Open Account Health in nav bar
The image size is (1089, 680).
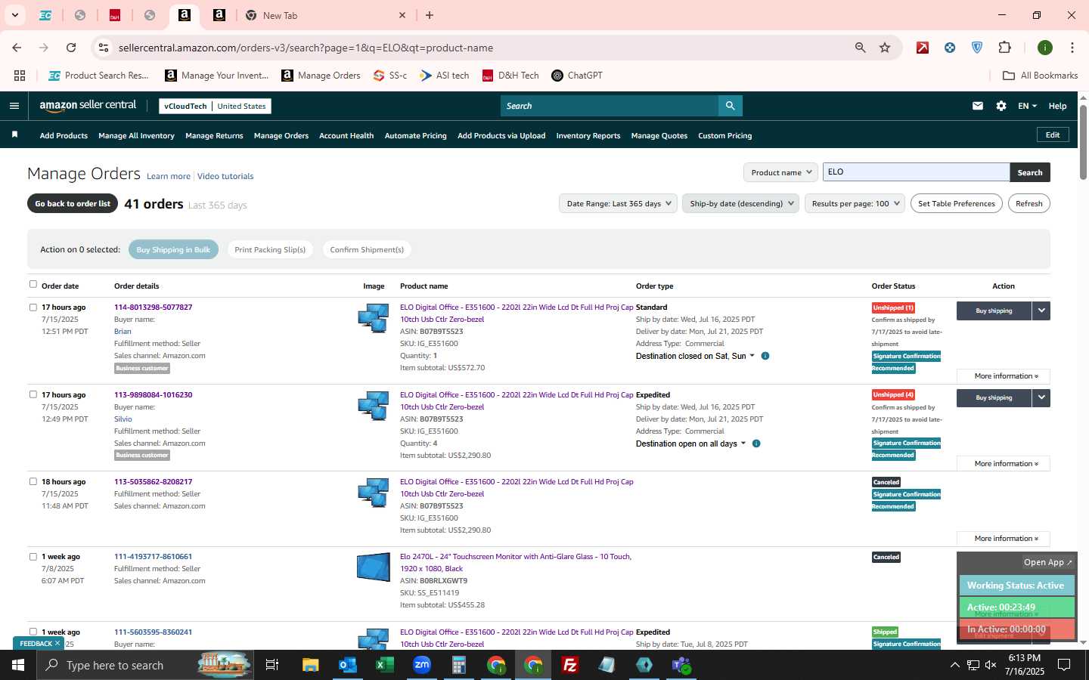click(x=346, y=136)
